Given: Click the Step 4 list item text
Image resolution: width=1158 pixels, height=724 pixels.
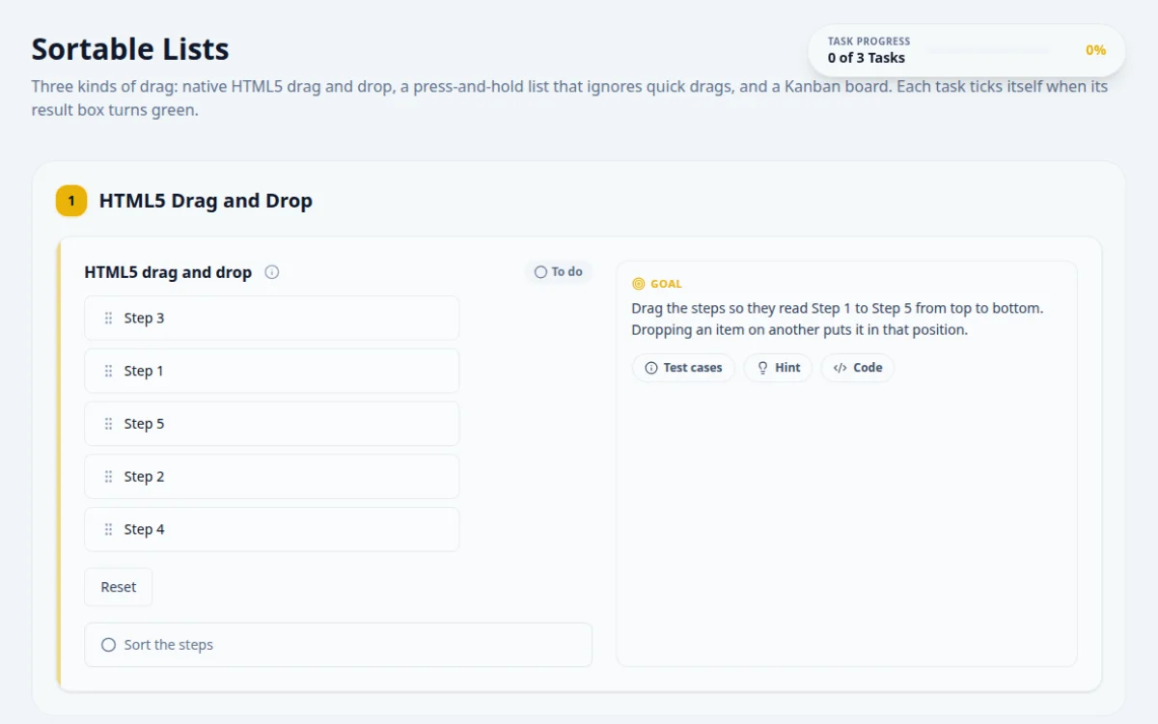Looking at the screenshot, I should coord(144,530).
